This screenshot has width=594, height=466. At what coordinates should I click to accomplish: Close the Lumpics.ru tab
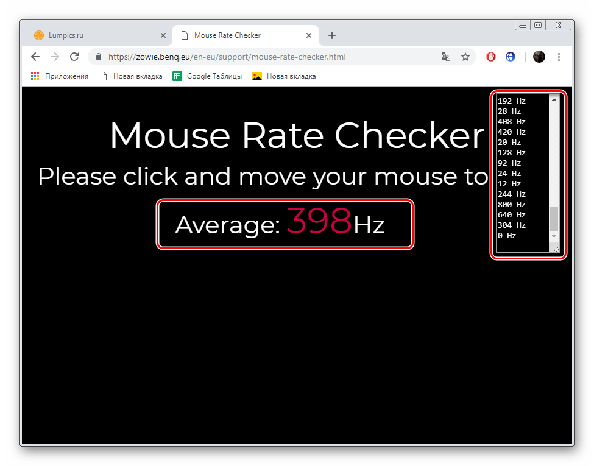[x=163, y=35]
